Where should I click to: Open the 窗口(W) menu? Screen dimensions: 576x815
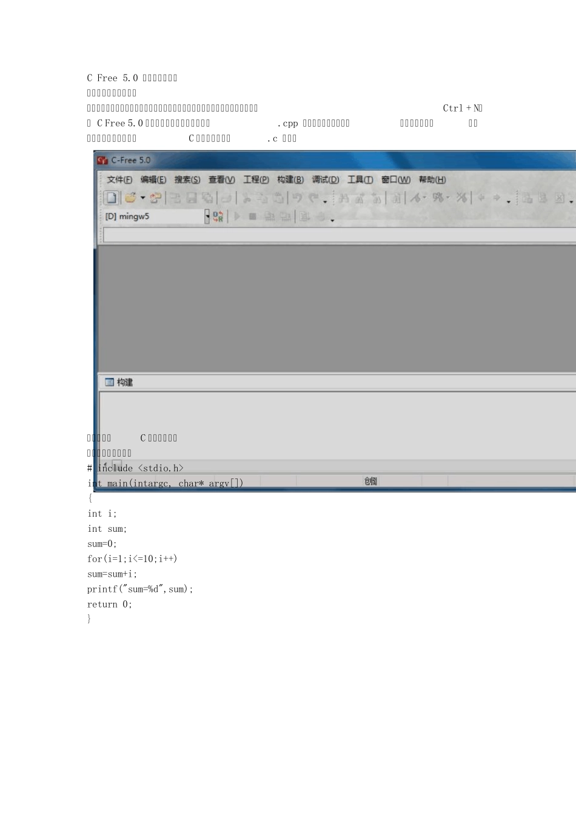coord(396,179)
